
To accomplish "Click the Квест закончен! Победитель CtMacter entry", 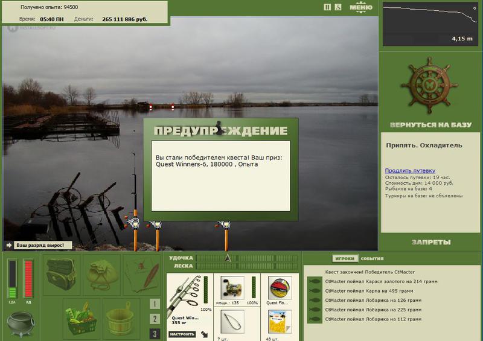I will pyautogui.click(x=369, y=272).
